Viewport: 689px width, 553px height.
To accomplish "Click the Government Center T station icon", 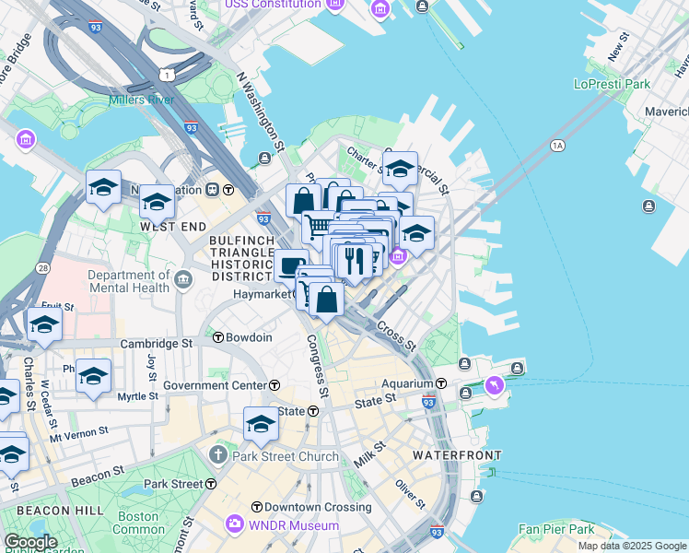I will pyautogui.click(x=274, y=385).
